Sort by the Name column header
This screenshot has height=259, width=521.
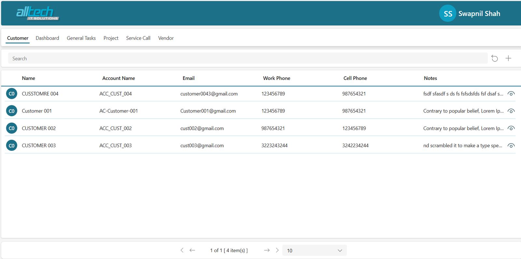coord(28,78)
